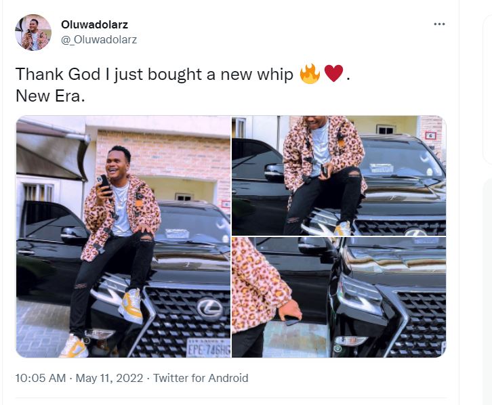This screenshot has width=492, height=405.
Task: Open the top-right photo of the tweet
Action: [x=339, y=175]
